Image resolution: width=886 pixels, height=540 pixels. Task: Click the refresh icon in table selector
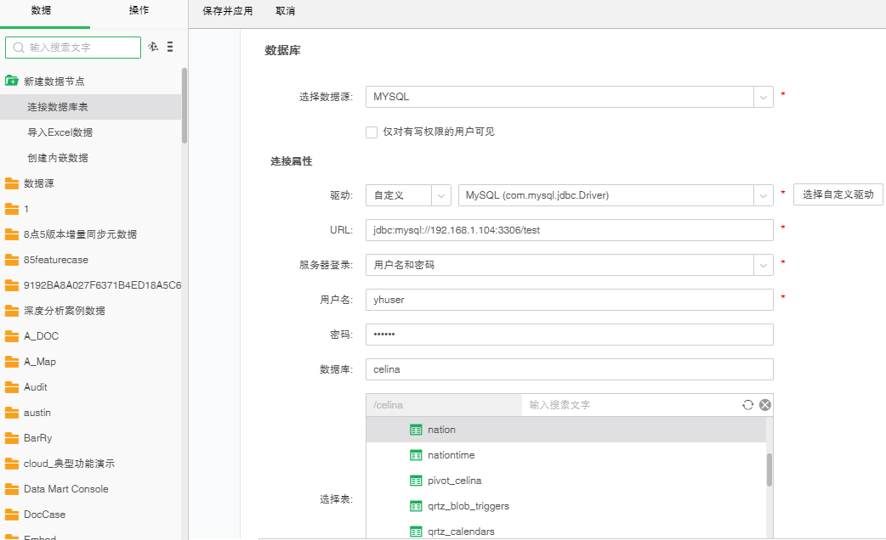coord(748,405)
